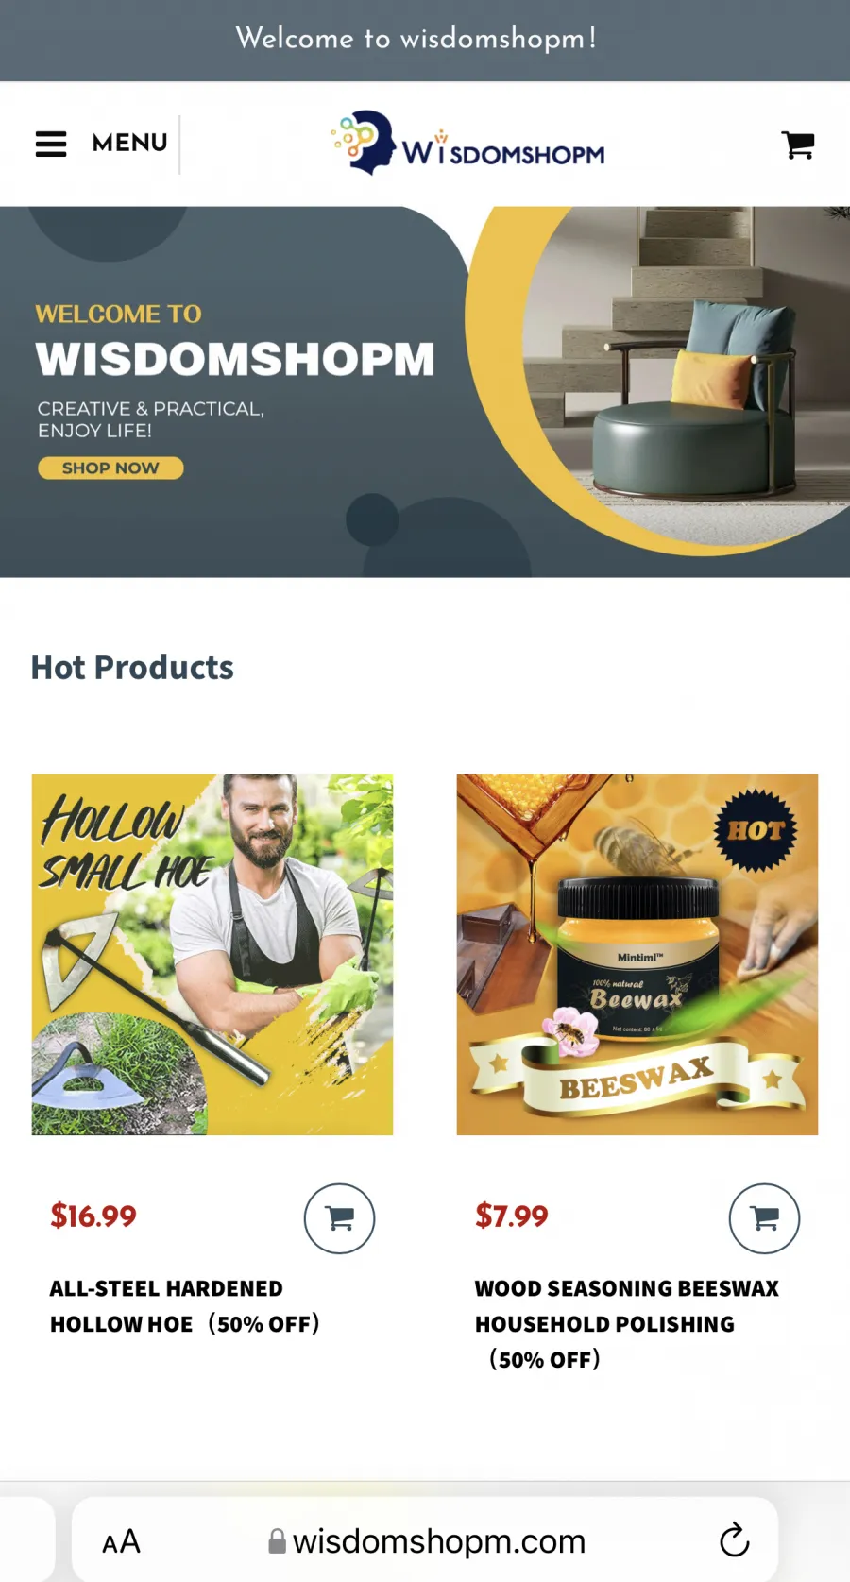
Task: Click the $16.99 price
Action: point(93,1216)
